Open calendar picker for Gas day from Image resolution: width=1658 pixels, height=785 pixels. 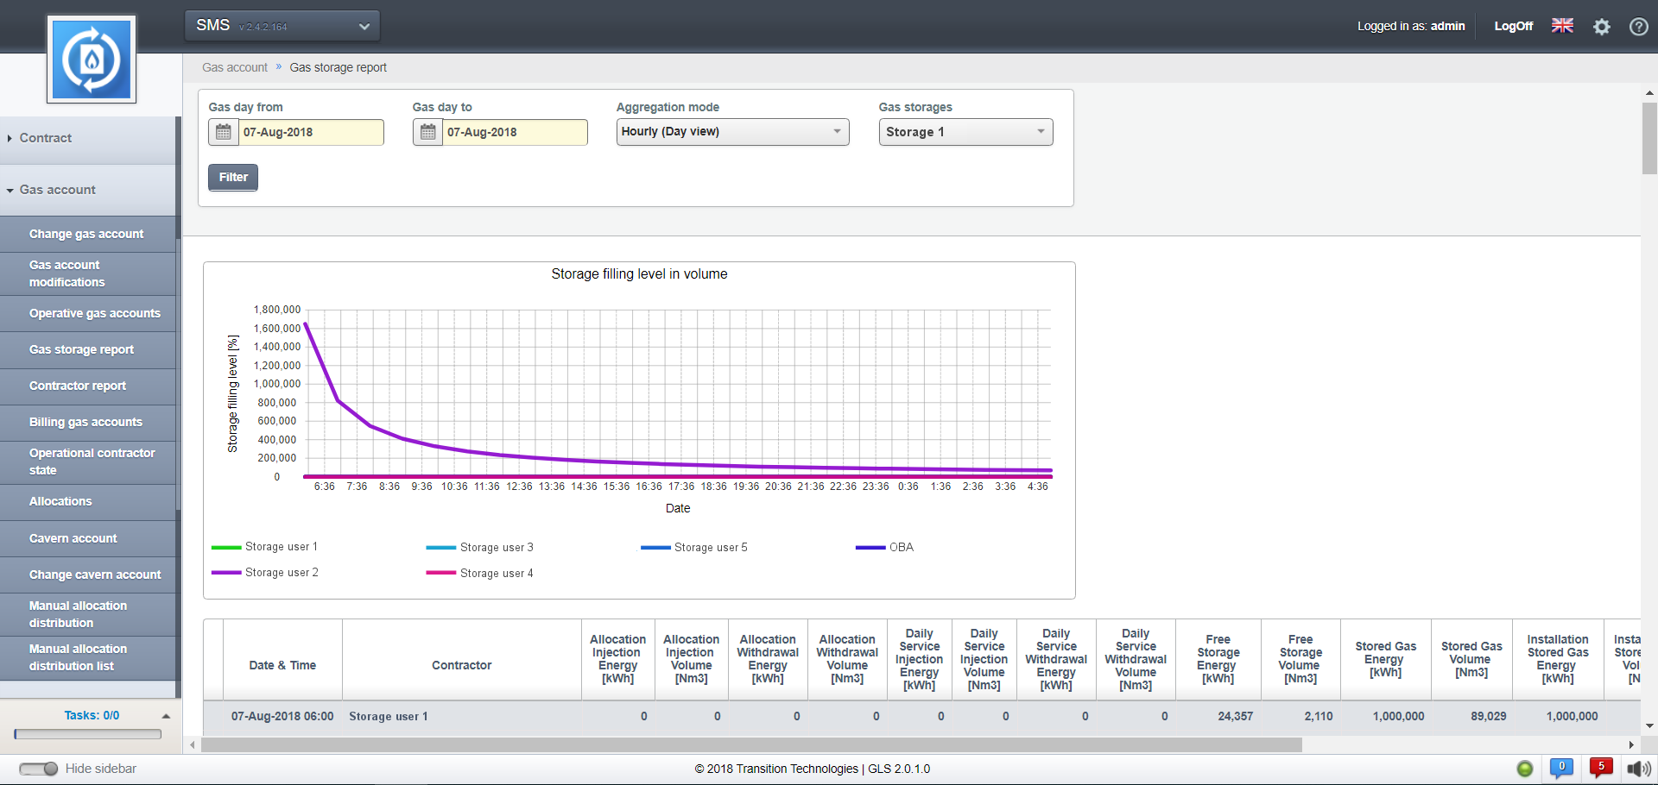(224, 132)
